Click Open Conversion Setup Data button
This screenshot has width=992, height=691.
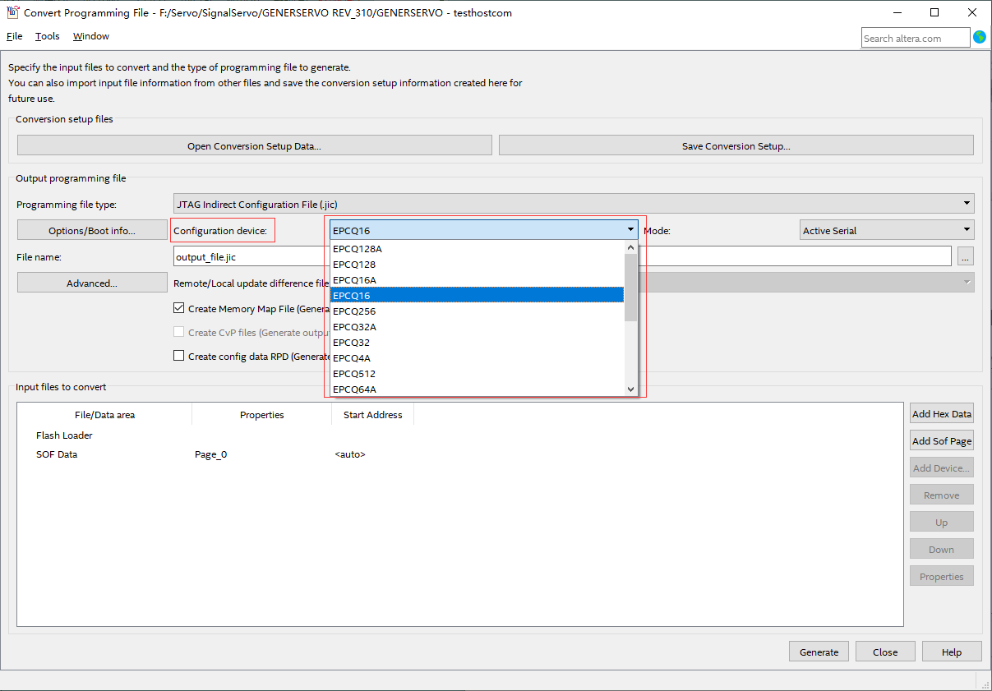255,145
